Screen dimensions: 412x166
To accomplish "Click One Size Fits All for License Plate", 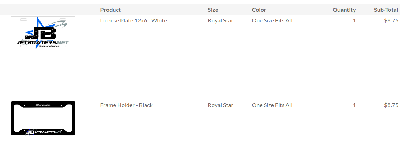I will coord(272,21).
